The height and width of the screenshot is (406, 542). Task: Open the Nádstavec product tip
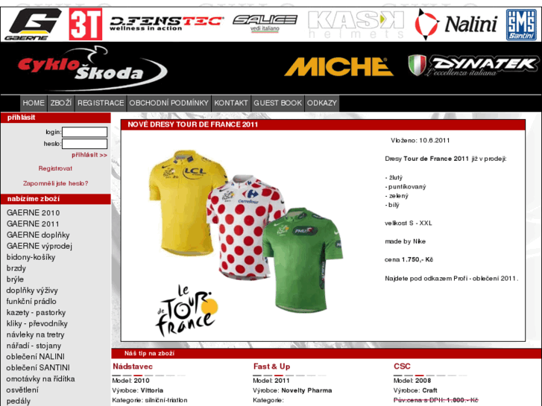point(133,367)
